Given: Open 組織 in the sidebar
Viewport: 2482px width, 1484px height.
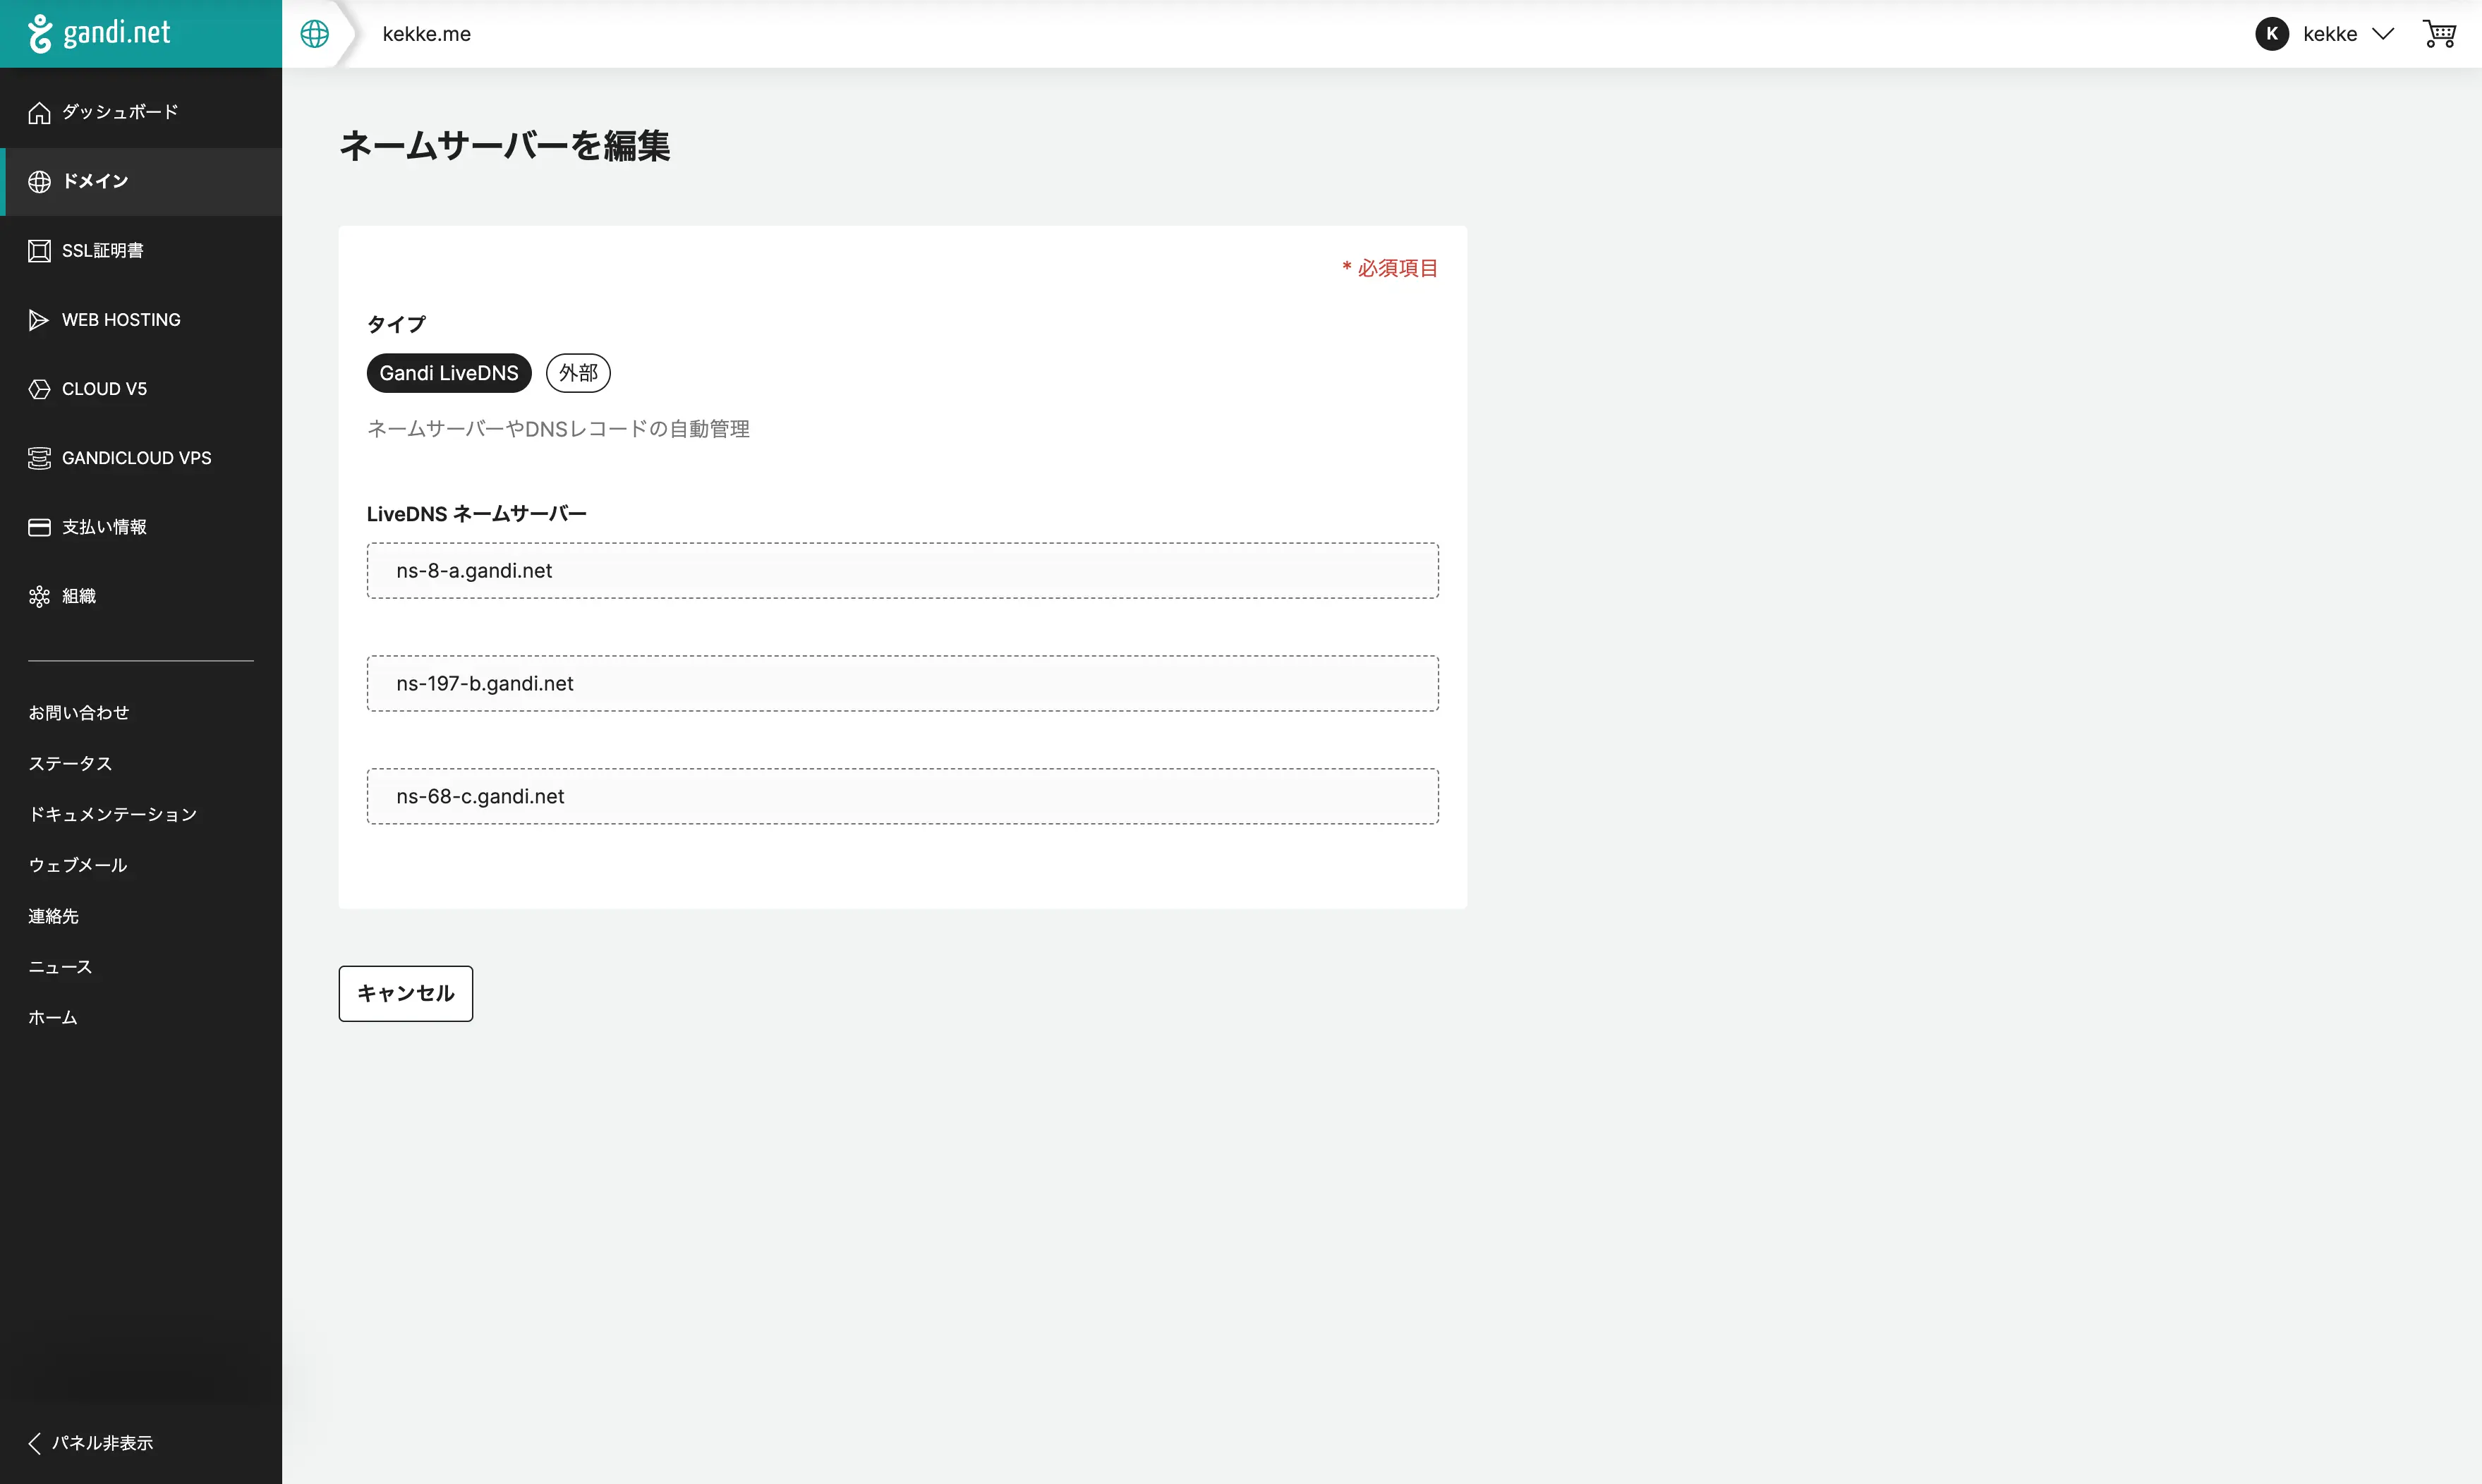Looking at the screenshot, I should point(141,597).
